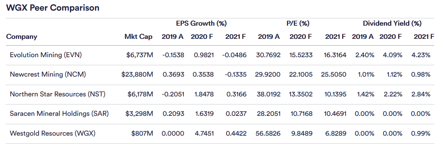Click the P/E (%) group header
The image size is (446, 147).
(298, 23)
